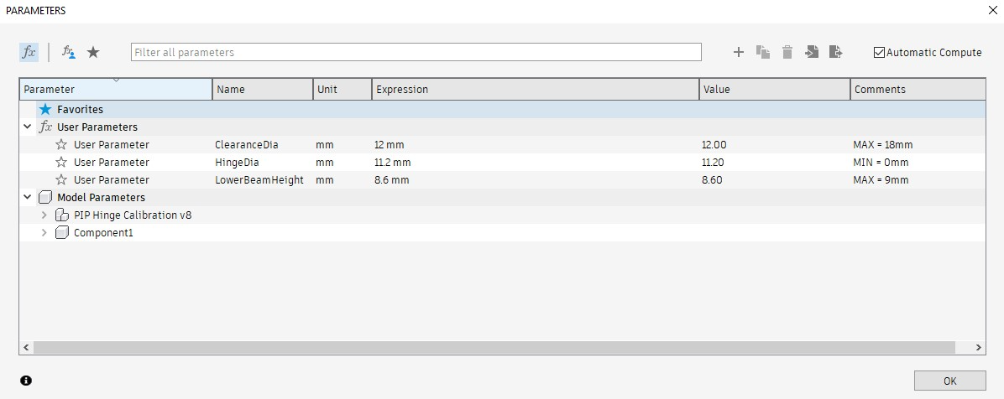Select the Model Parameters group label
1004x399 pixels.
click(x=102, y=198)
